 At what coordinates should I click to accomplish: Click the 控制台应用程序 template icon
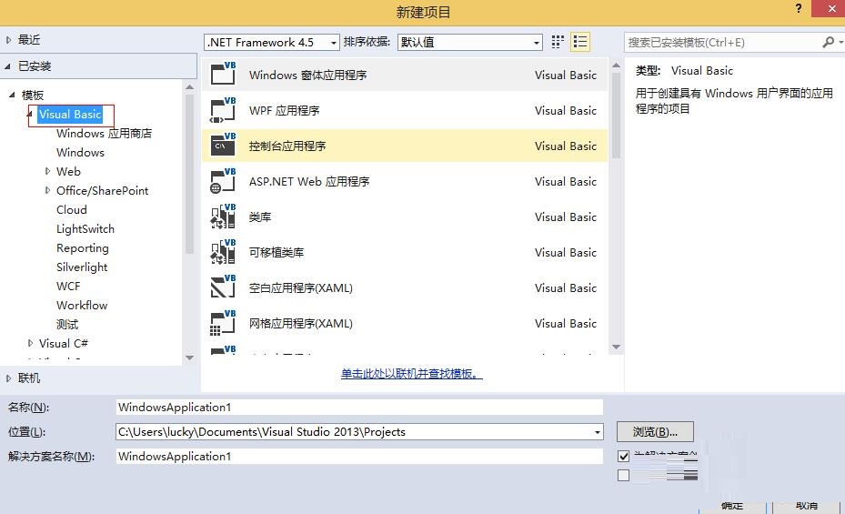tap(223, 146)
